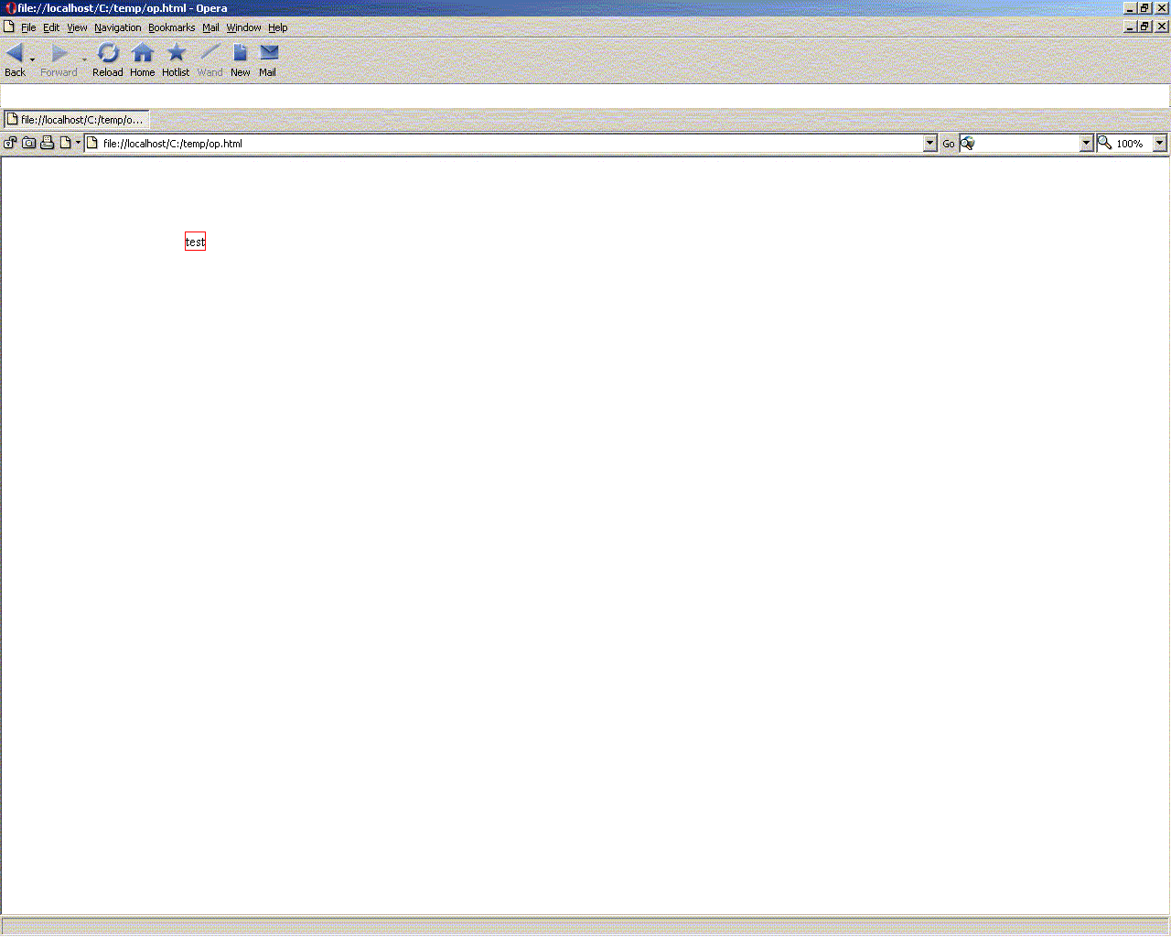Open the File menu
The width and height of the screenshot is (1171, 937).
tap(28, 27)
